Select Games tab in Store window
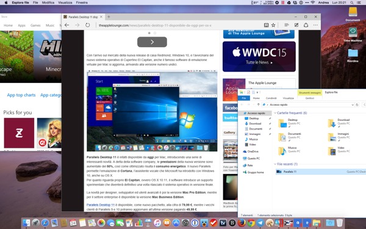 pyautogui.click(x=35, y=25)
